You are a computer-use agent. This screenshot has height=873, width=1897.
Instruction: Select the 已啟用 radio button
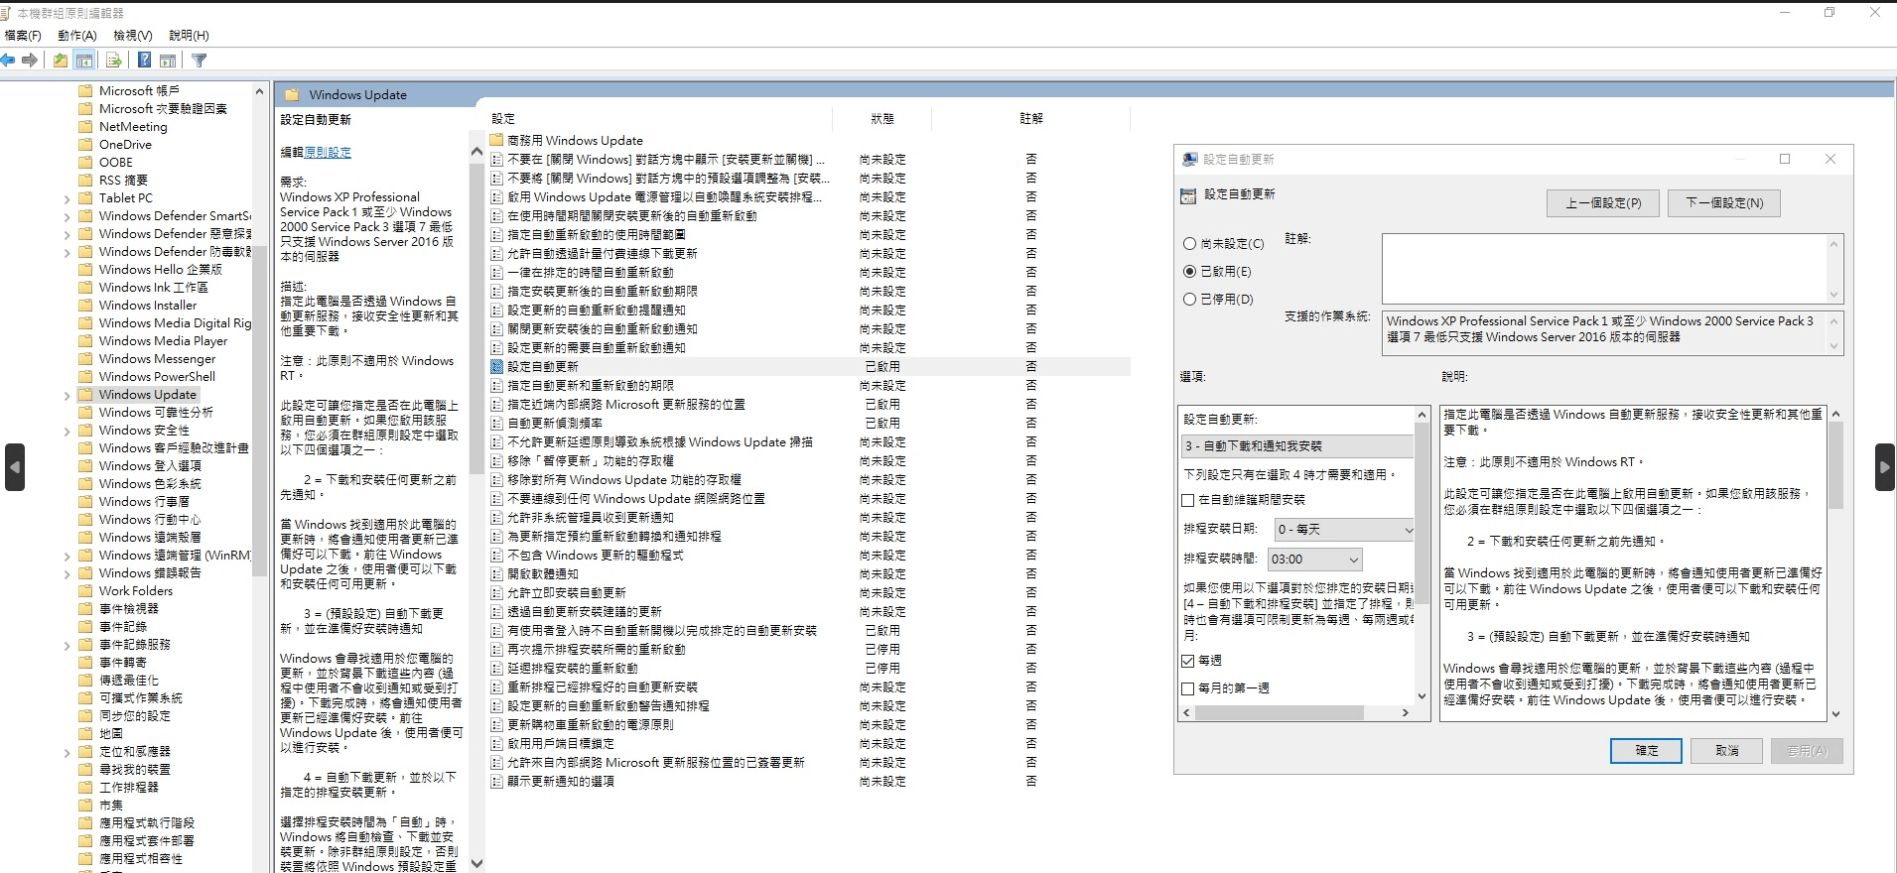(x=1189, y=272)
